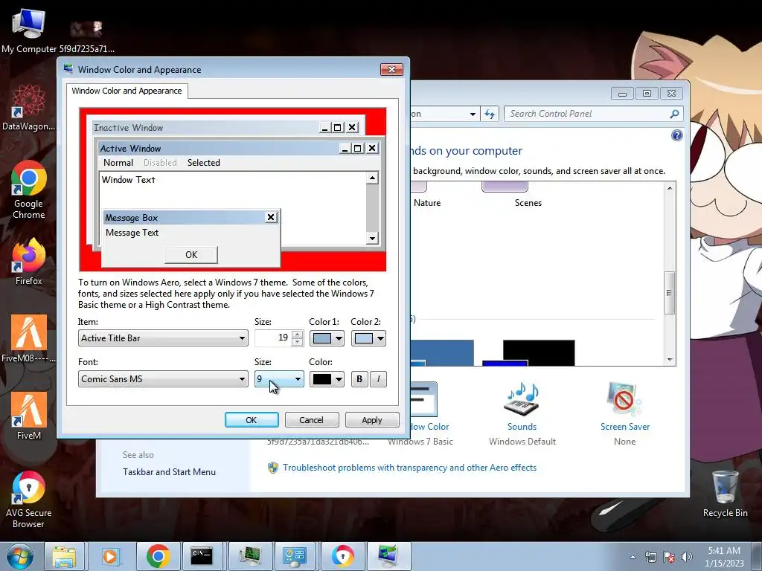This screenshot has width=762, height=571.
Task: Click search magnifier in Control Panel
Action: [674, 114]
